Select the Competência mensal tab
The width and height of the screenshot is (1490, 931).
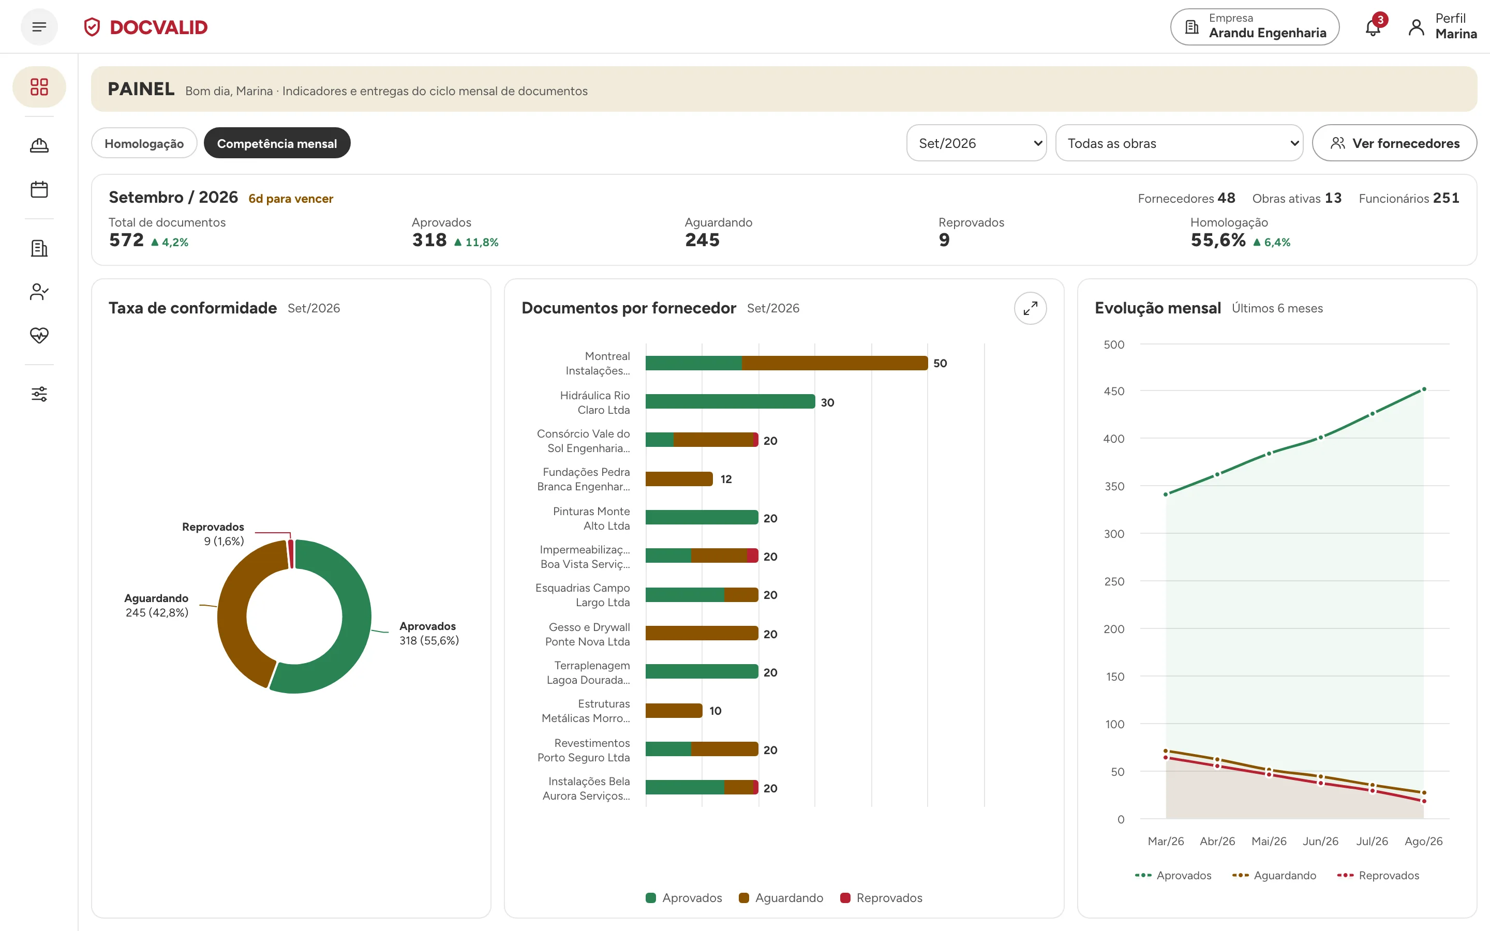pyautogui.click(x=277, y=143)
